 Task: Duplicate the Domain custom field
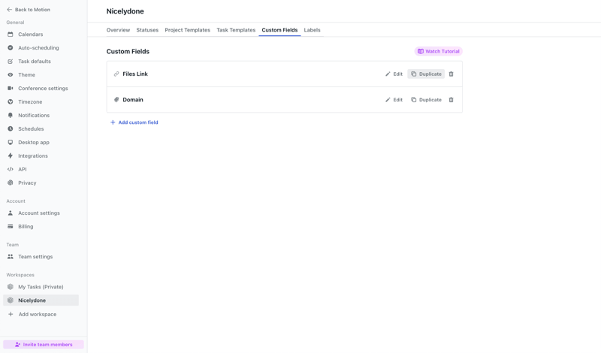coord(426,100)
